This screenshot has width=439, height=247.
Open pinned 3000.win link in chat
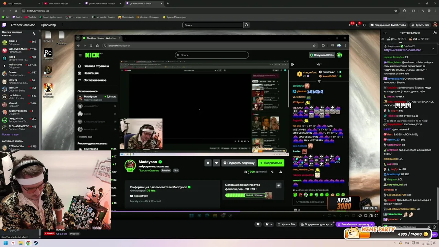click(x=403, y=50)
